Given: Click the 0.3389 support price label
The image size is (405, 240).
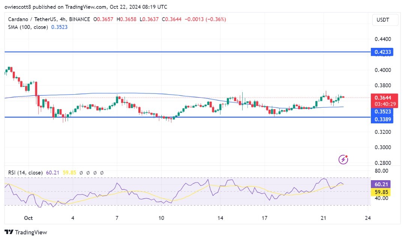Looking at the screenshot, I should coord(382,119).
